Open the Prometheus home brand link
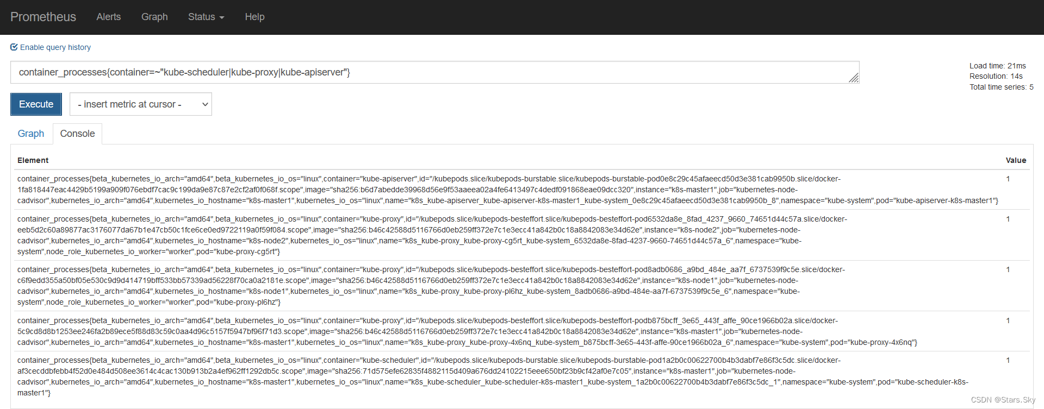The image size is (1044, 409). 43,17
